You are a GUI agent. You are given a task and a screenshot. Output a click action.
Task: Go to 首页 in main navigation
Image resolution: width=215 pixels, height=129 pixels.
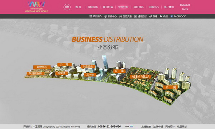pyautogui.click(x=78, y=7)
